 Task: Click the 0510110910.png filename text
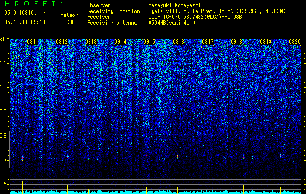[25, 13]
